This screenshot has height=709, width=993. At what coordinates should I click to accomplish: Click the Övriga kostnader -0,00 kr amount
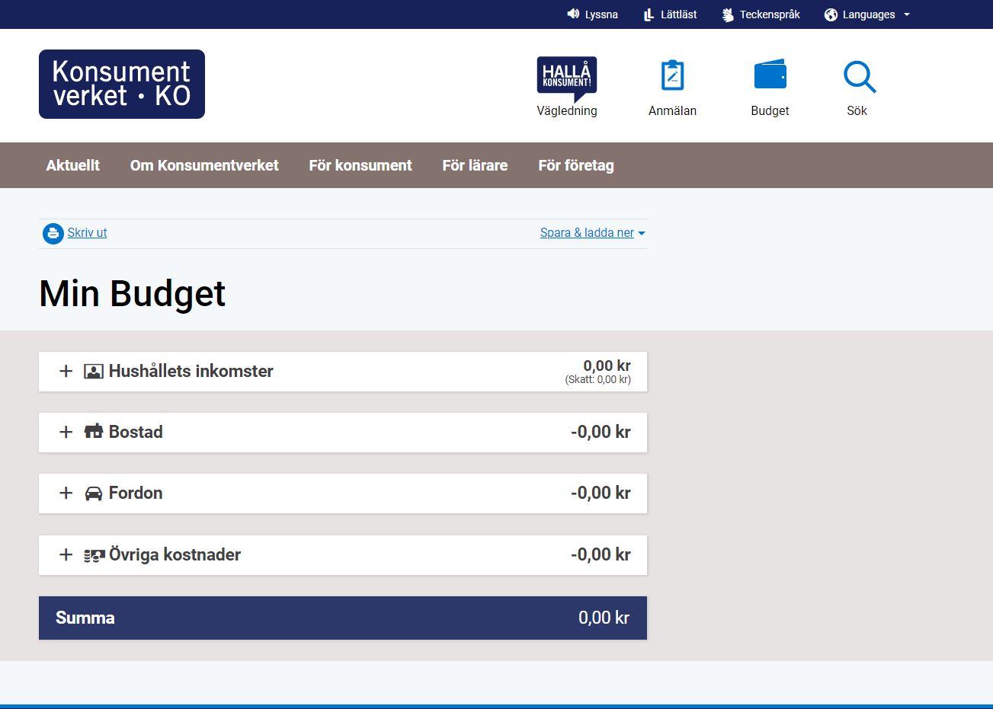tap(601, 554)
